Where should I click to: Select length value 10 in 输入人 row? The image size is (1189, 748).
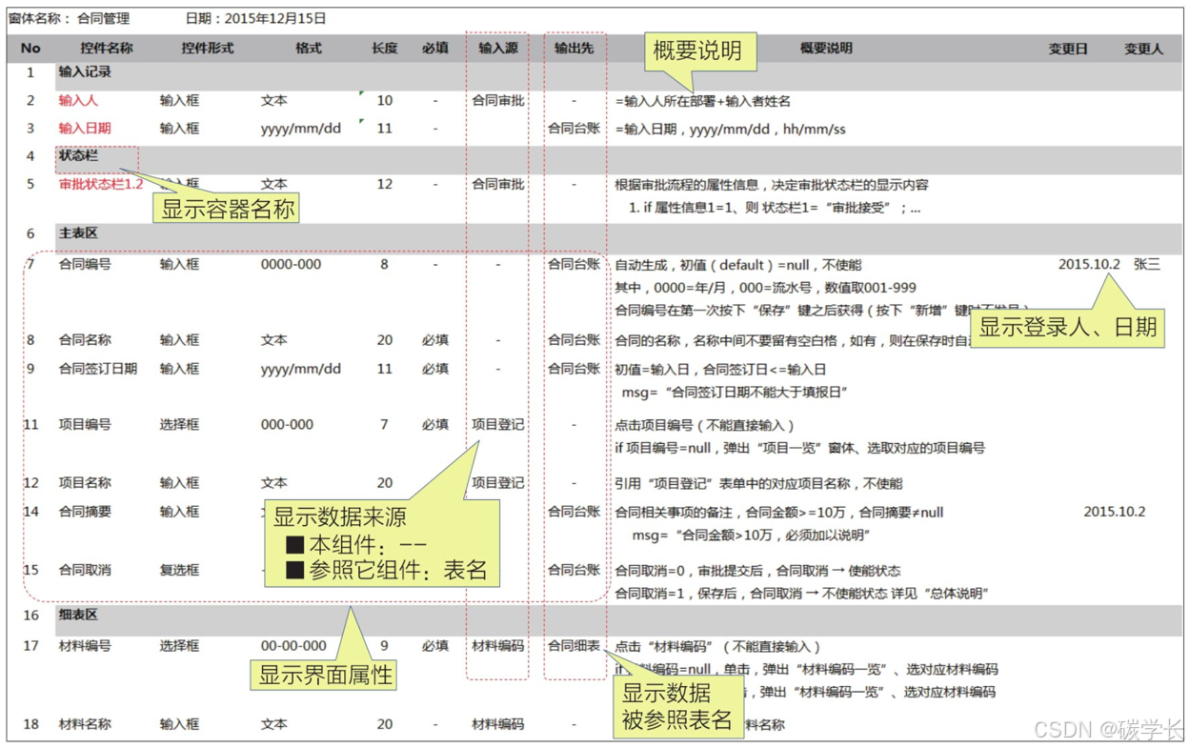pos(384,100)
